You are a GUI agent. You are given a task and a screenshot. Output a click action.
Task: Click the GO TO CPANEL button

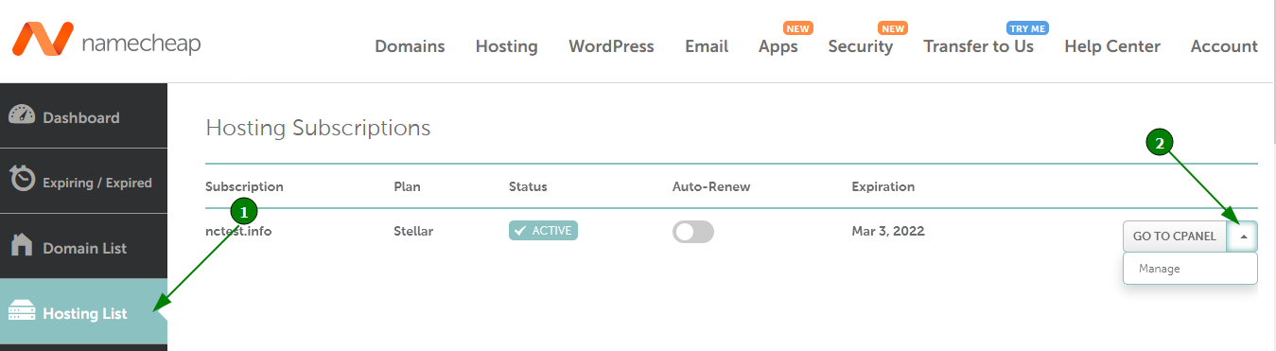tap(1175, 237)
